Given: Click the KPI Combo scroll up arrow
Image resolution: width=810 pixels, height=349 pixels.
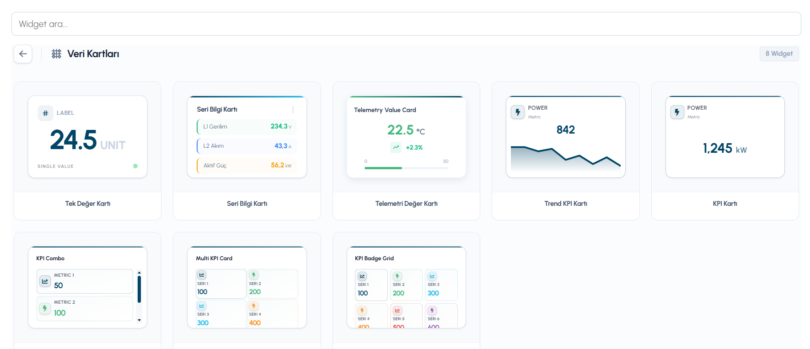Looking at the screenshot, I should pyautogui.click(x=139, y=273).
